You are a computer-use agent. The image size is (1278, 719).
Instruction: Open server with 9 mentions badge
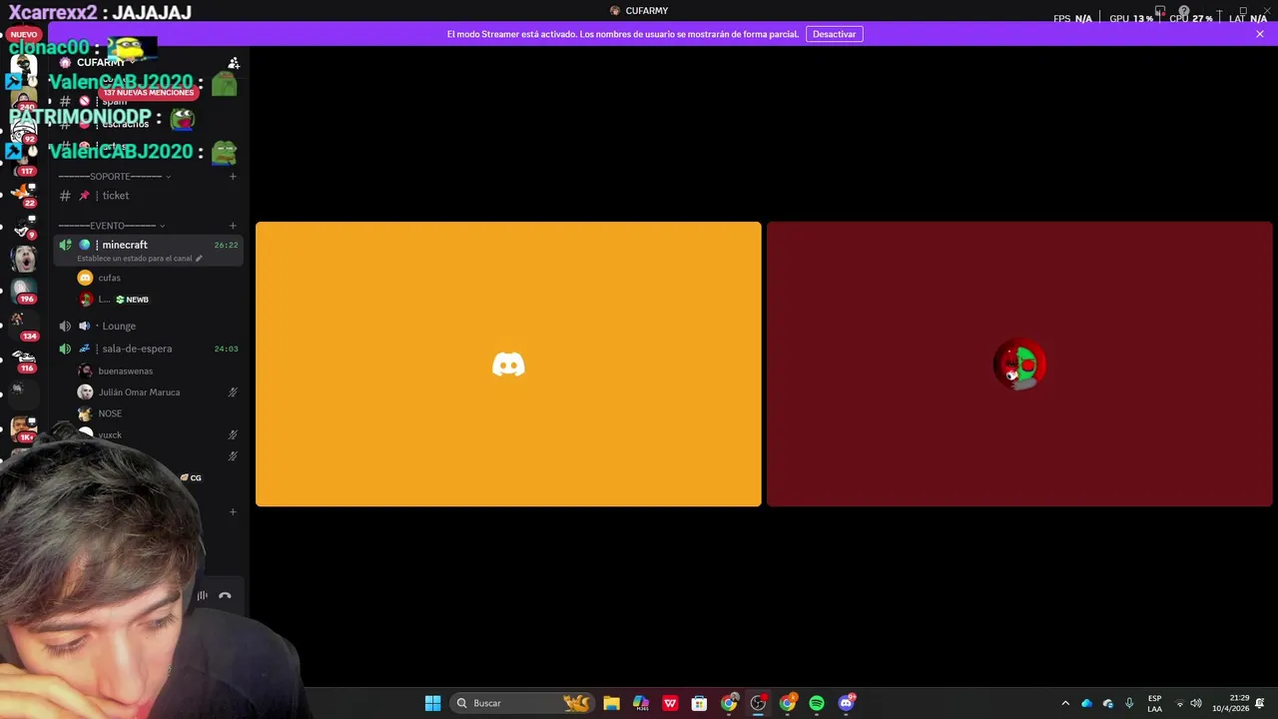23,226
